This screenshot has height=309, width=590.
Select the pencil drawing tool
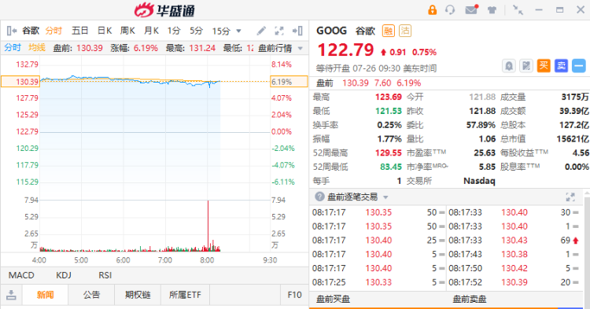[x=261, y=31]
